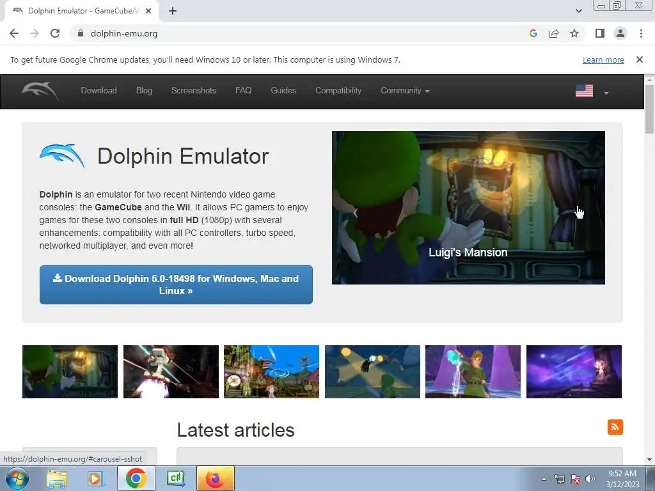Select the Link Skyward Sword thumbnail

click(473, 371)
